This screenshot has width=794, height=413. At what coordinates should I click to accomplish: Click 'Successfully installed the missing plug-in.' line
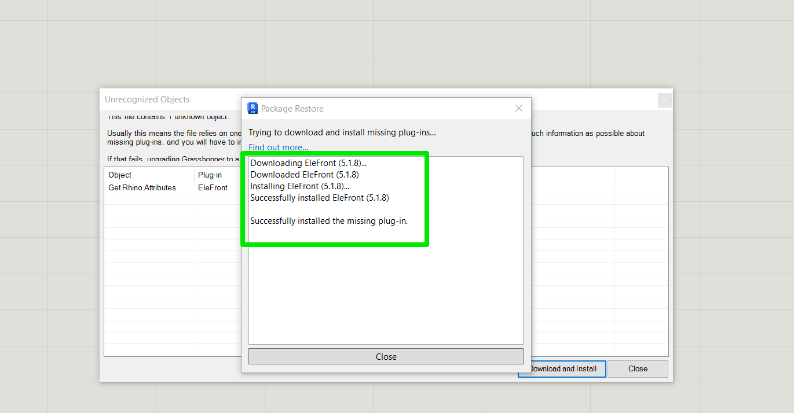329,221
